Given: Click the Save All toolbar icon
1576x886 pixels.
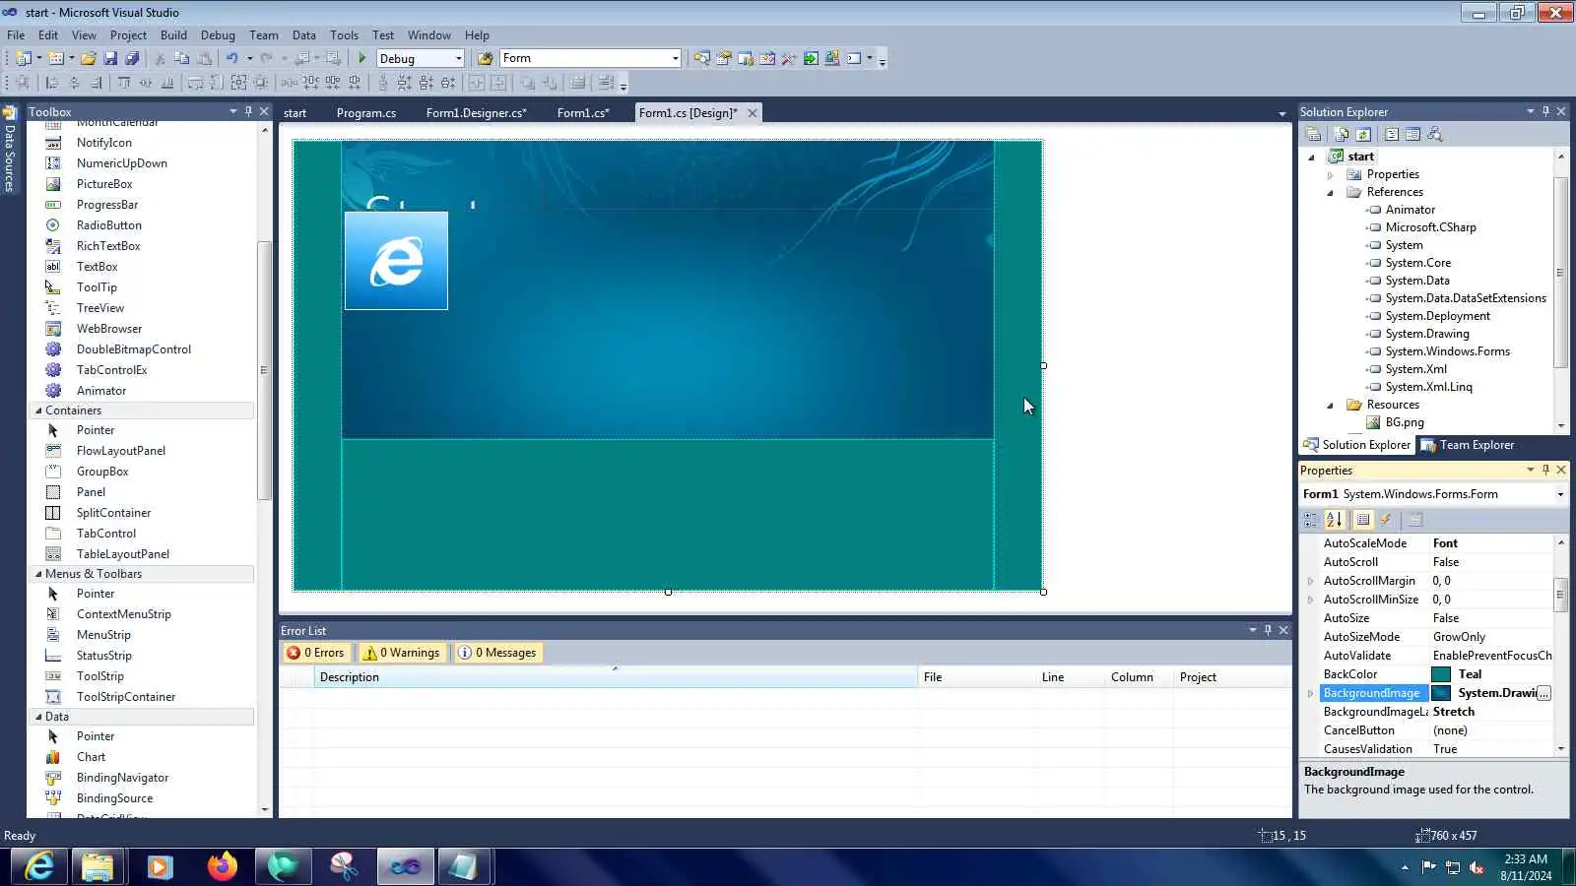Looking at the screenshot, I should click(x=132, y=58).
